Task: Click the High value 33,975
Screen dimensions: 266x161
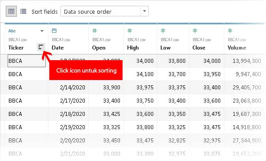Action: point(145,87)
